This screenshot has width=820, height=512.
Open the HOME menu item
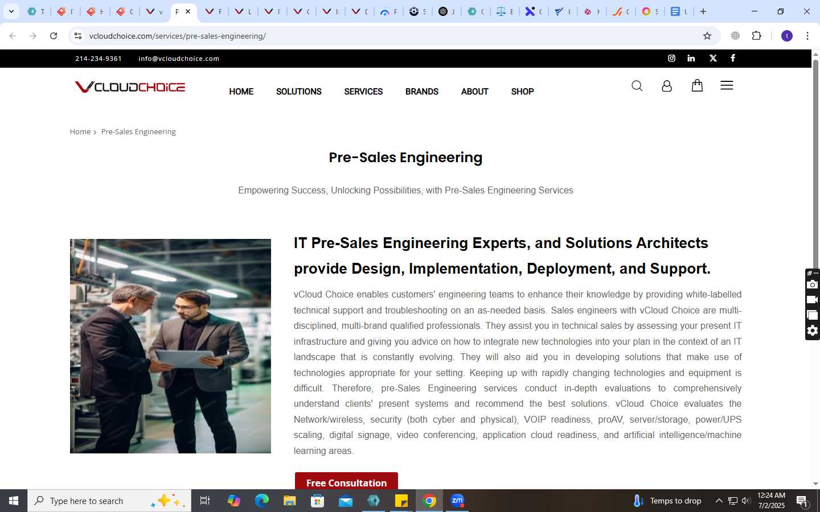tap(241, 92)
